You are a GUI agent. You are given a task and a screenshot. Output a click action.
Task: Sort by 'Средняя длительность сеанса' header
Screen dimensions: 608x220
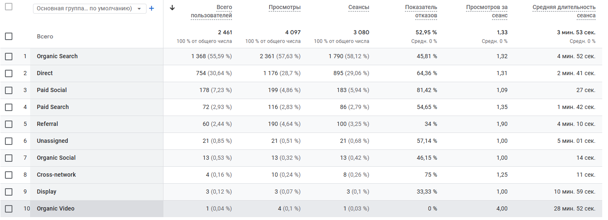tap(564, 12)
